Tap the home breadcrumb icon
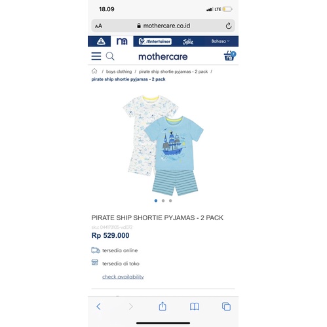The height and width of the screenshot is (327, 327). click(x=94, y=71)
